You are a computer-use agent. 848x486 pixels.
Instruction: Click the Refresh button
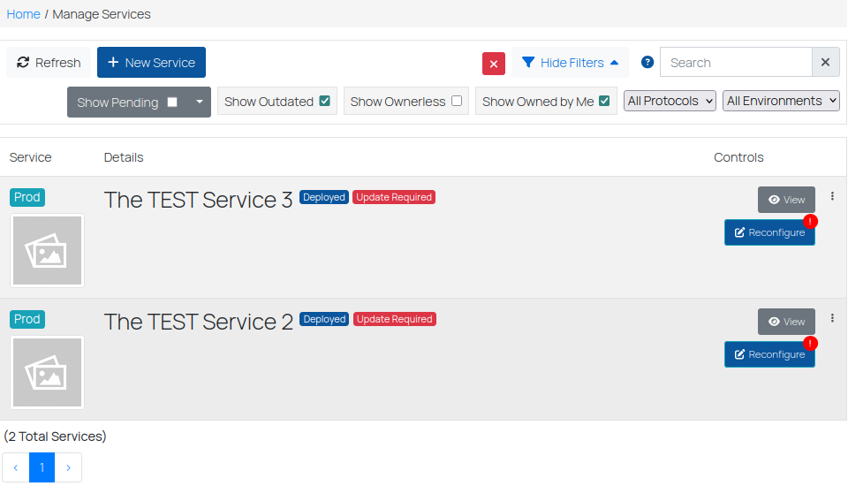49,62
